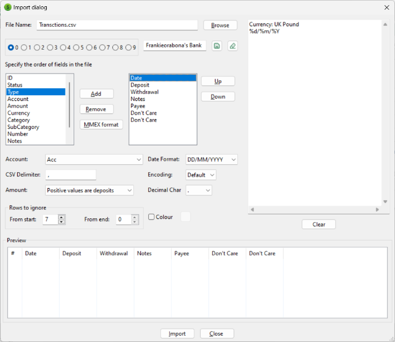Enable the Colour checkbox
395x342 pixels.
coord(152,217)
